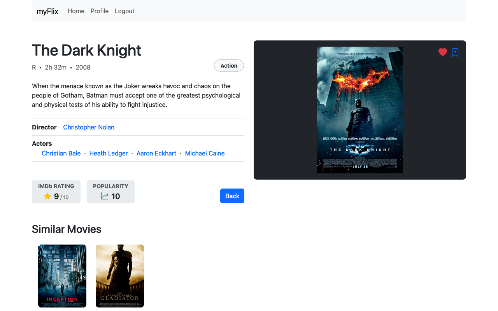Screen dimensions: 498x311
Task: Click The Dark Knight title heading
Action: [86, 50]
